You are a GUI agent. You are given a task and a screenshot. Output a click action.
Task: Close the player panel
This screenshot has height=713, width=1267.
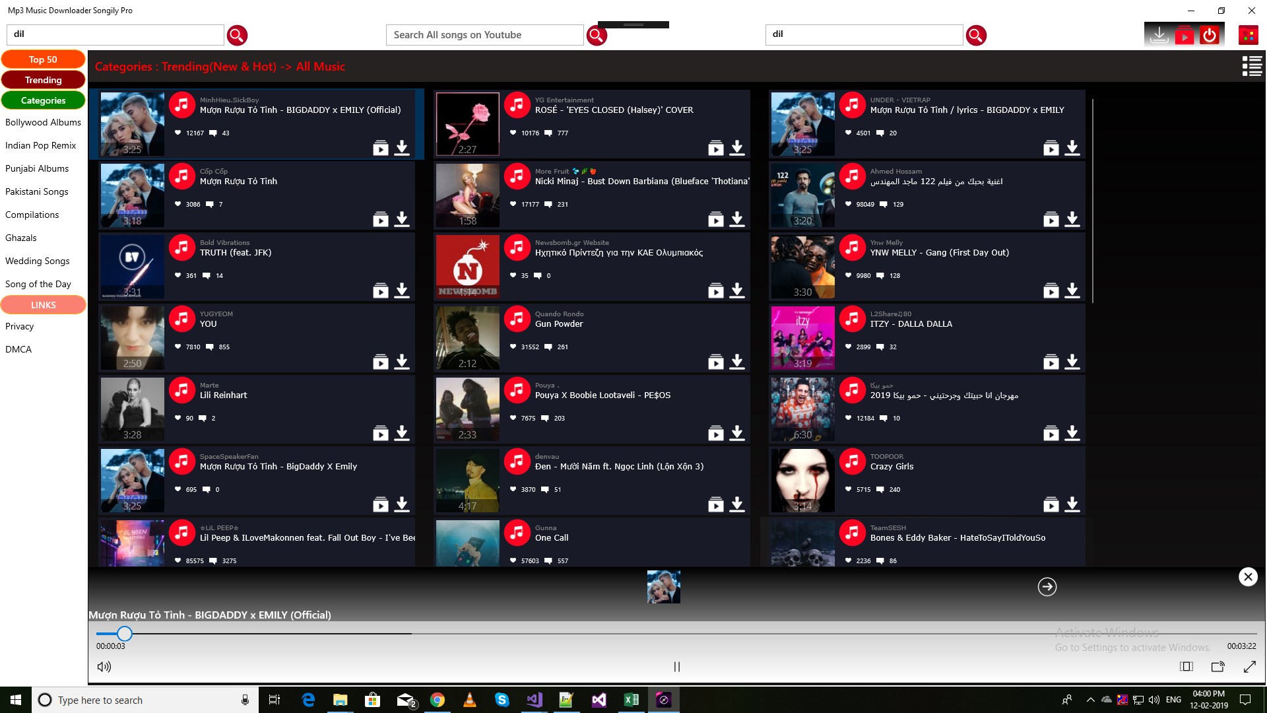(x=1248, y=577)
